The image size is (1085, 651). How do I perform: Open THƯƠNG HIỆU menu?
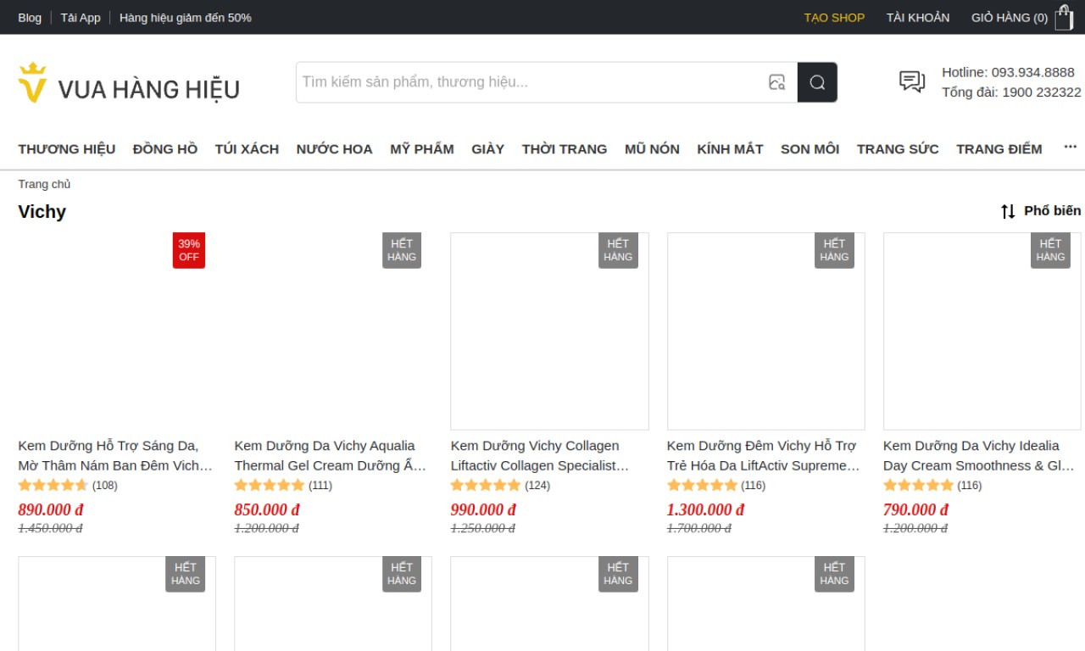67,149
